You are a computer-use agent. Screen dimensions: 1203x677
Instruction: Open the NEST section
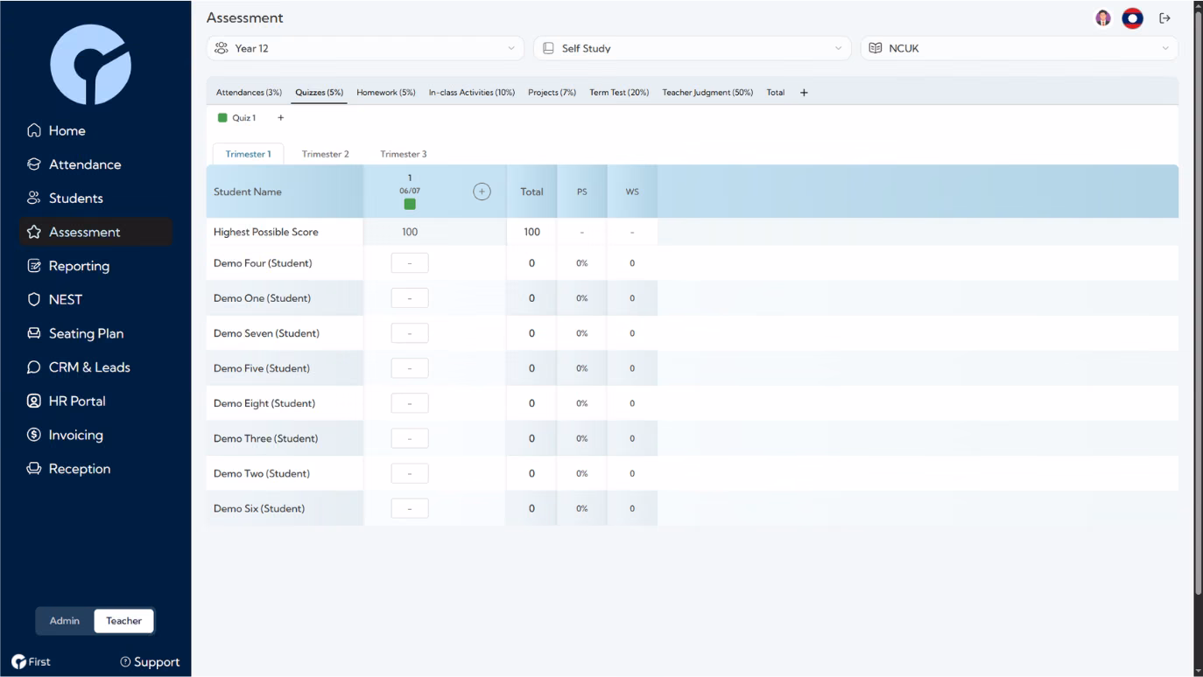click(x=55, y=299)
